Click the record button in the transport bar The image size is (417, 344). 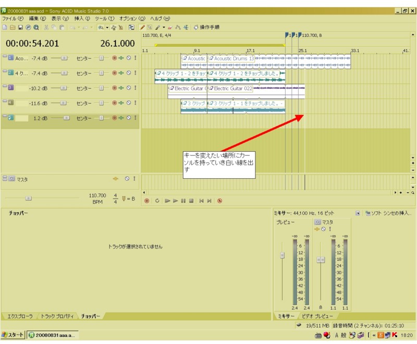(x=146, y=201)
